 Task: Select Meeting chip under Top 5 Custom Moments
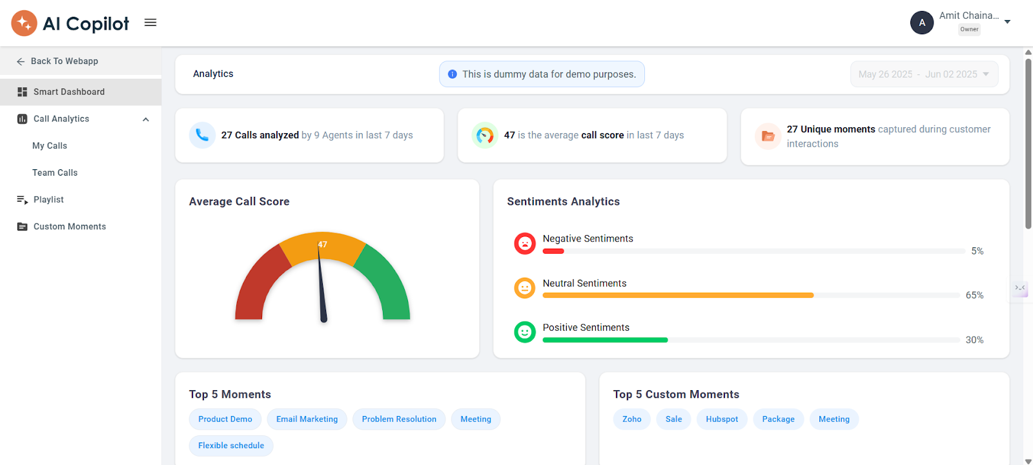(x=834, y=419)
